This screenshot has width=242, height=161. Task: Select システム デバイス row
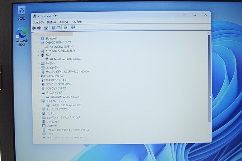pyautogui.click(x=54, y=76)
